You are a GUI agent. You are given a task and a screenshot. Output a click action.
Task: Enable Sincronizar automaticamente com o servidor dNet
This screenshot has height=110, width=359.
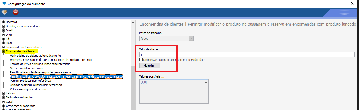coord(141,60)
